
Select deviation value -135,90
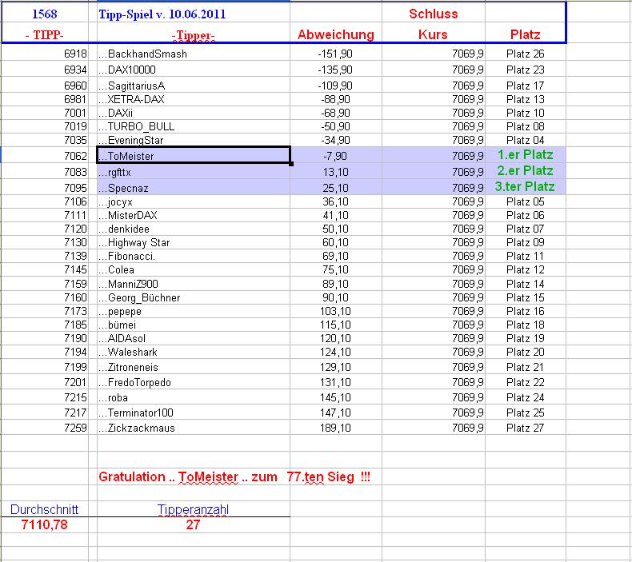coord(336,70)
